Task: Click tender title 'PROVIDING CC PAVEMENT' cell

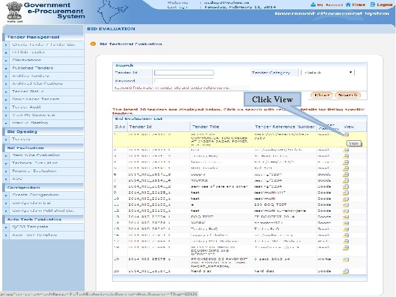Action: tap(219, 263)
